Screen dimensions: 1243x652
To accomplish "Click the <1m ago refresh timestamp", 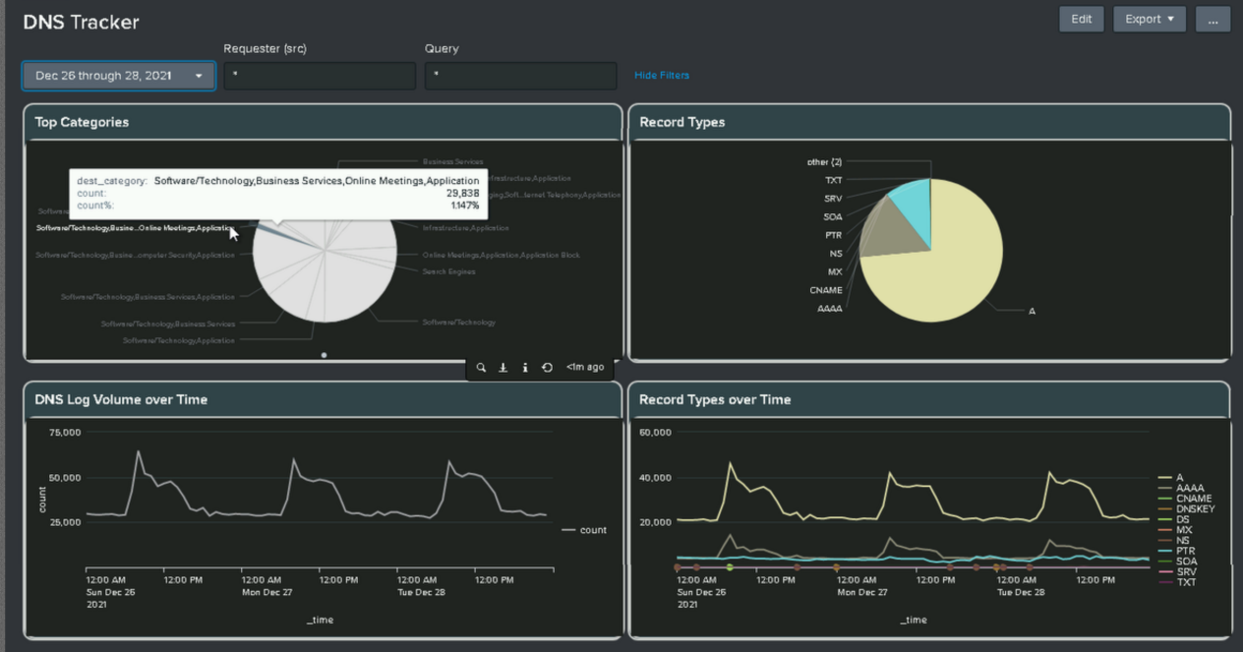I will pos(585,368).
